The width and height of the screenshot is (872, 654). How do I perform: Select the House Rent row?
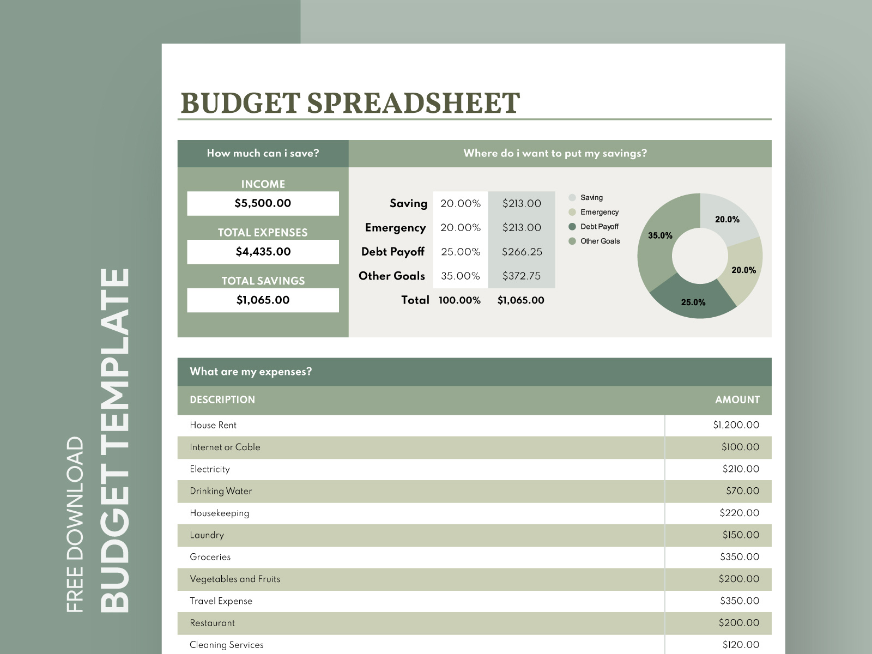point(474,425)
